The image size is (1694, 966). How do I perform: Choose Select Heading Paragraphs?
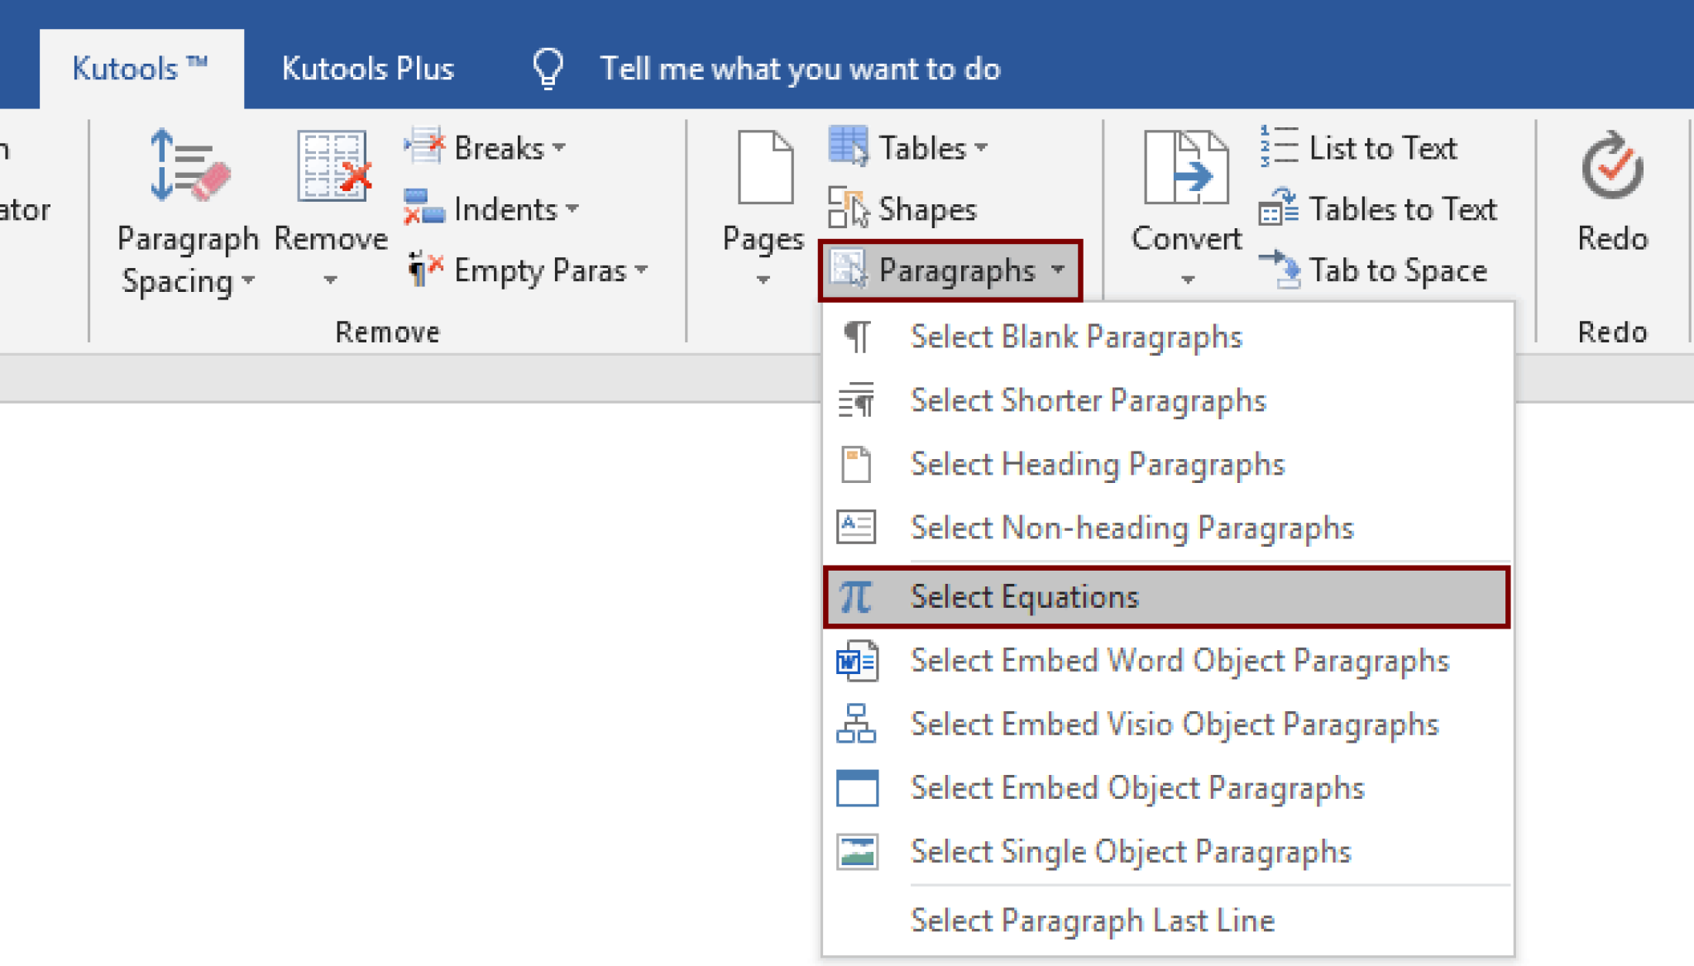[1097, 464]
